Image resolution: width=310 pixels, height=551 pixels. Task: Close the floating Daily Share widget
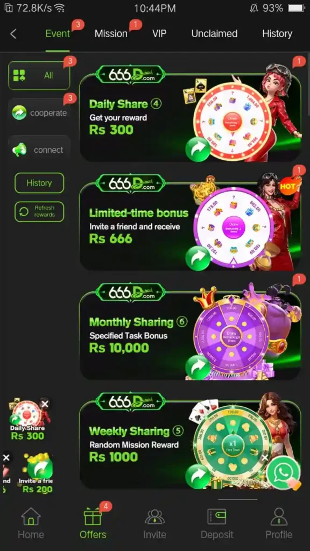pos(45,404)
